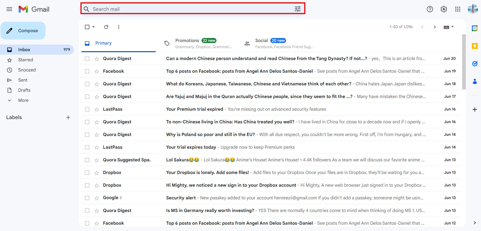Create a new label with plus icon
The width and height of the screenshot is (481, 231).
[68, 117]
